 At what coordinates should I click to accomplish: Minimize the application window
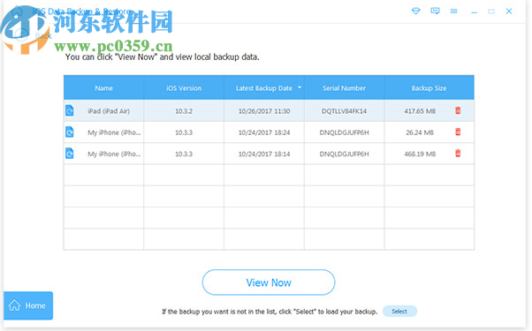click(474, 12)
